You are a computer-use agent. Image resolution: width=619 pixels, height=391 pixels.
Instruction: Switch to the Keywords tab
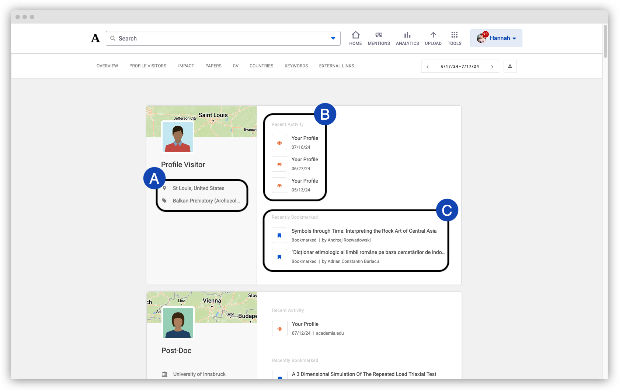296,66
